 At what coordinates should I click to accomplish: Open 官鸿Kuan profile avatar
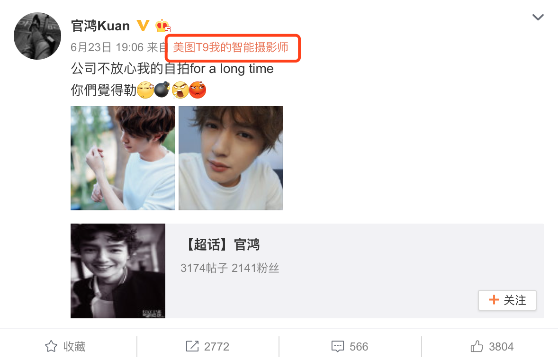pyautogui.click(x=37, y=36)
